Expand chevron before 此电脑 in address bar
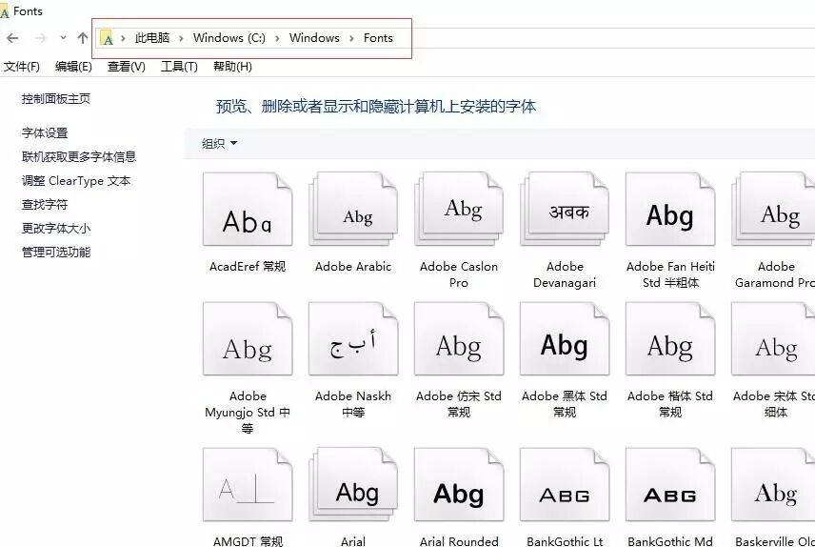 (x=123, y=38)
